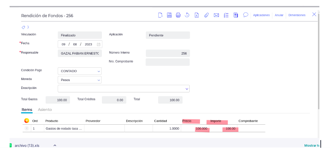Open the checklist icon in toolbar
This screenshot has width=330, height=148.
pyautogui.click(x=226, y=15)
